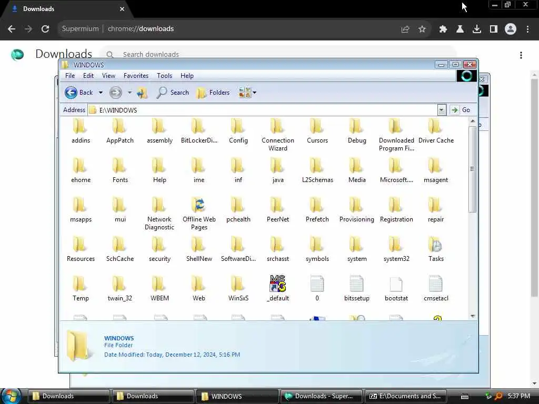Open the Favorites menu
The width and height of the screenshot is (539, 404).
(x=136, y=76)
